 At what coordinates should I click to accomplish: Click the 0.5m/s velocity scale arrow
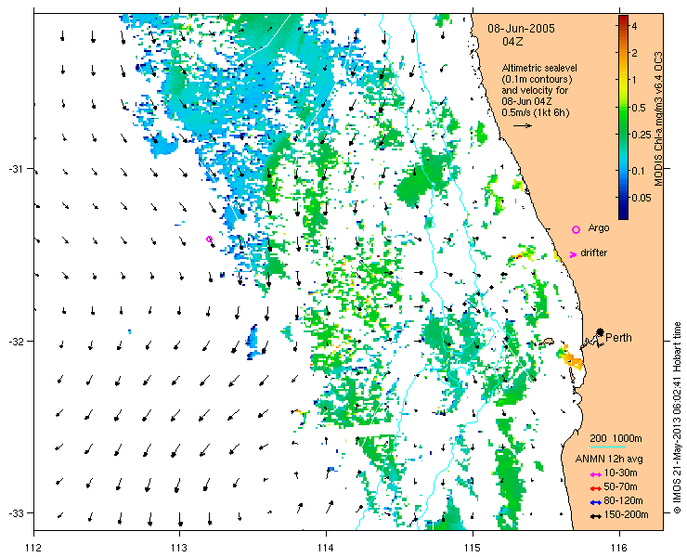click(523, 125)
